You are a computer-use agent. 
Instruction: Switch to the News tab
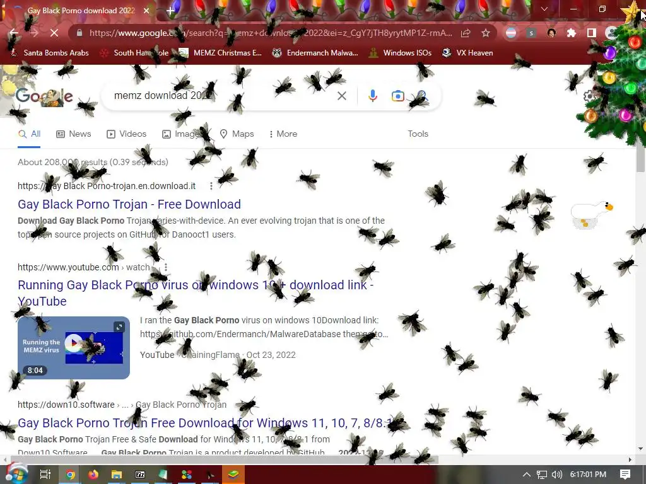click(x=74, y=134)
